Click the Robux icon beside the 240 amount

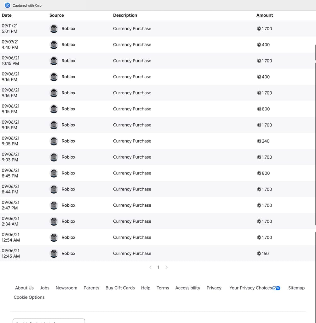[x=259, y=141]
